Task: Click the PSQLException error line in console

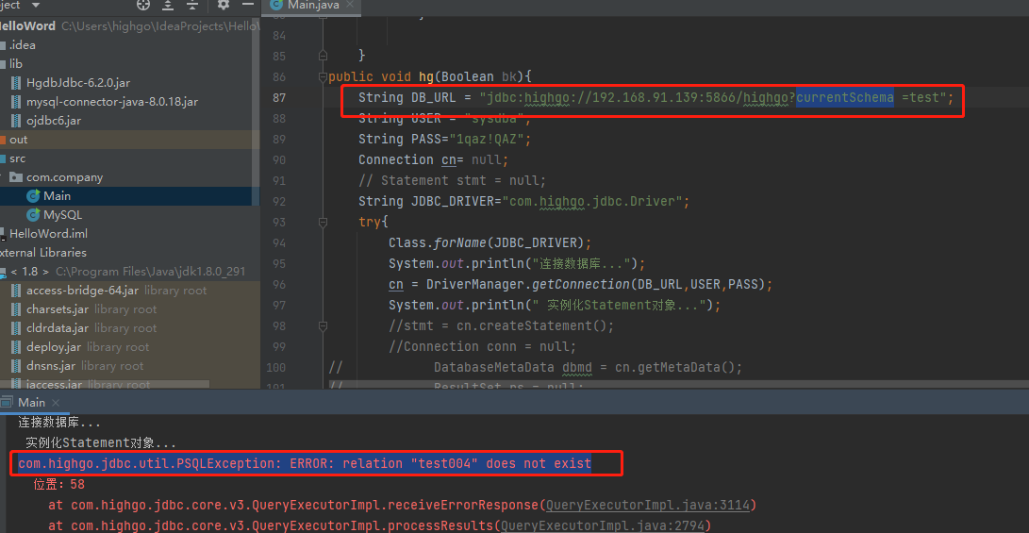Action: (x=305, y=464)
